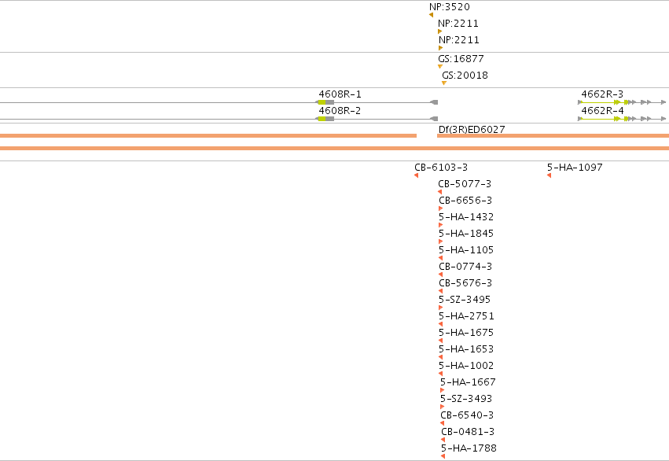This screenshot has height=461, width=669.
Task: Click the red triangle below CB-6656-3
Action: tap(441, 208)
